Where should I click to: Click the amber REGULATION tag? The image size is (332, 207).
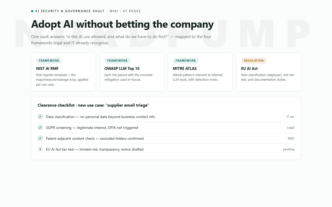pyautogui.click(x=254, y=61)
